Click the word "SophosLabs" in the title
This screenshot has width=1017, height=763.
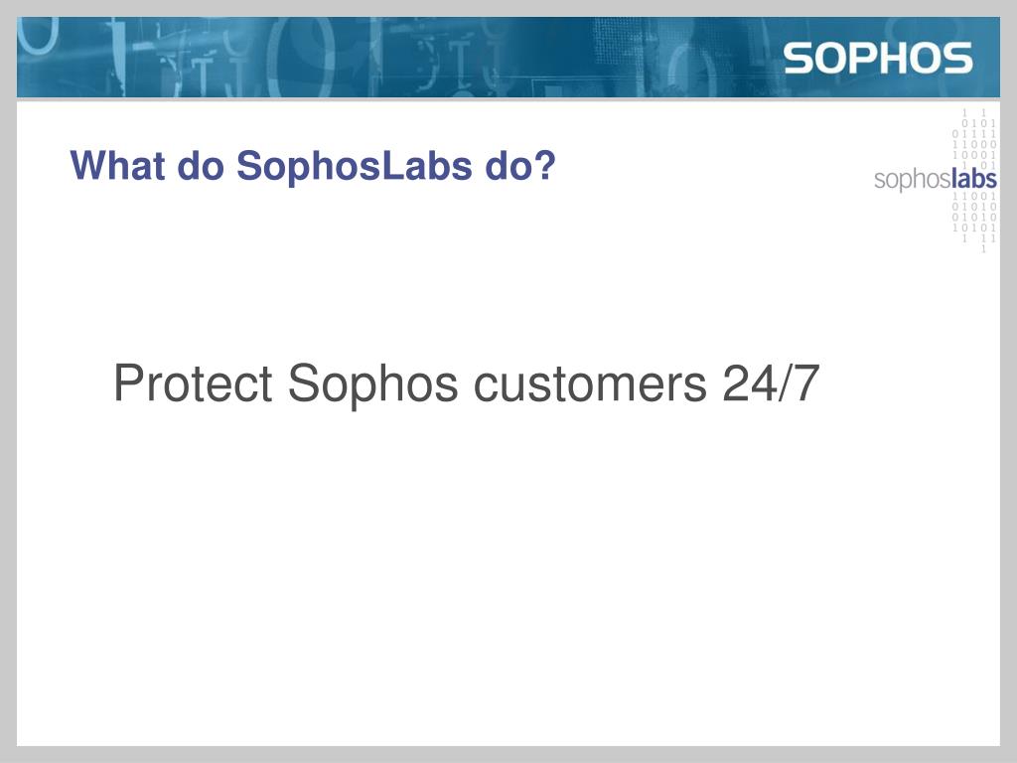pyautogui.click(x=355, y=167)
